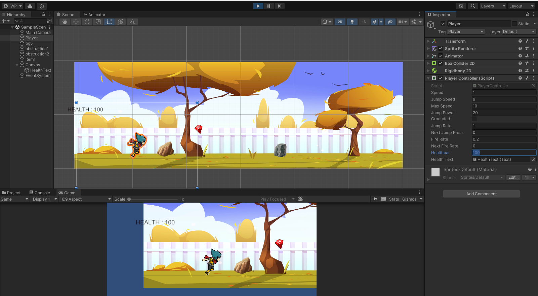
Task: Open the Console tab
Action: (x=40, y=193)
